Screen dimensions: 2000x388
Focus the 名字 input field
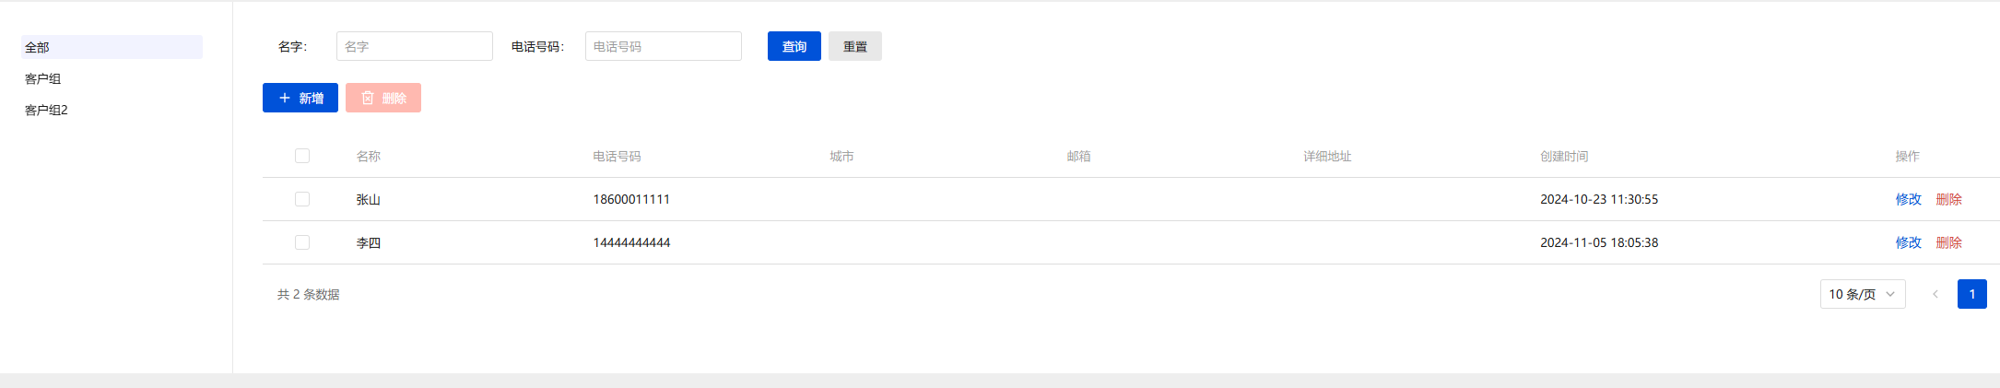click(x=414, y=46)
